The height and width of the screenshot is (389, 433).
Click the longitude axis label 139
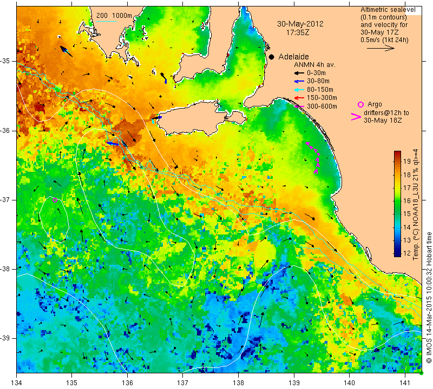[x=294, y=383]
